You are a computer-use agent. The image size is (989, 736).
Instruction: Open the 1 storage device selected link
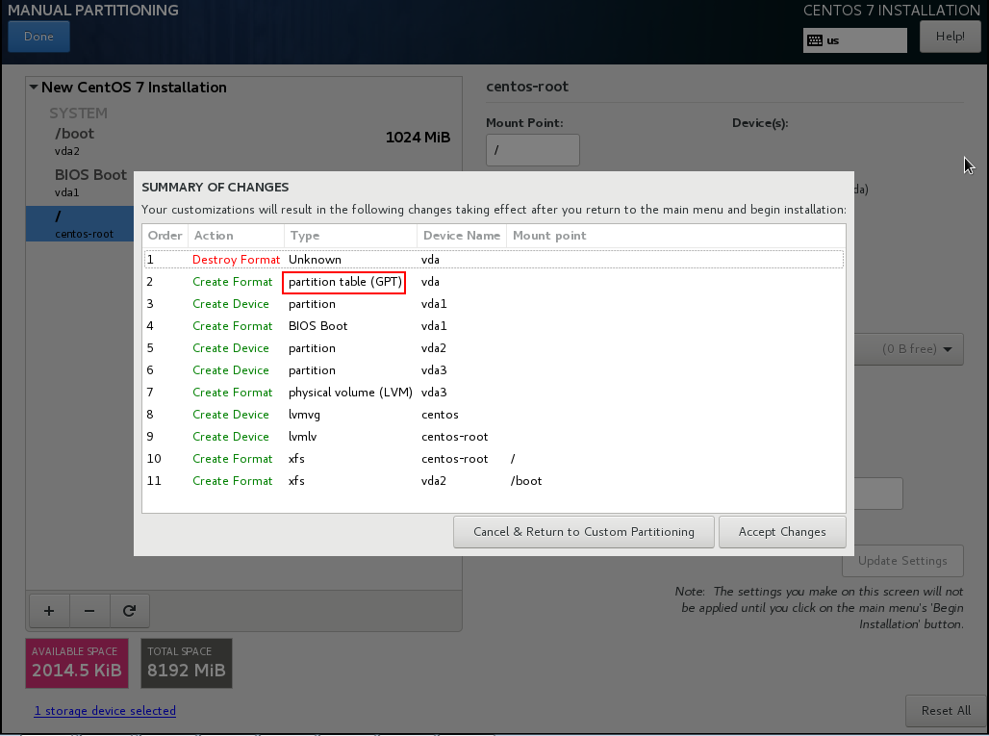[x=105, y=711]
